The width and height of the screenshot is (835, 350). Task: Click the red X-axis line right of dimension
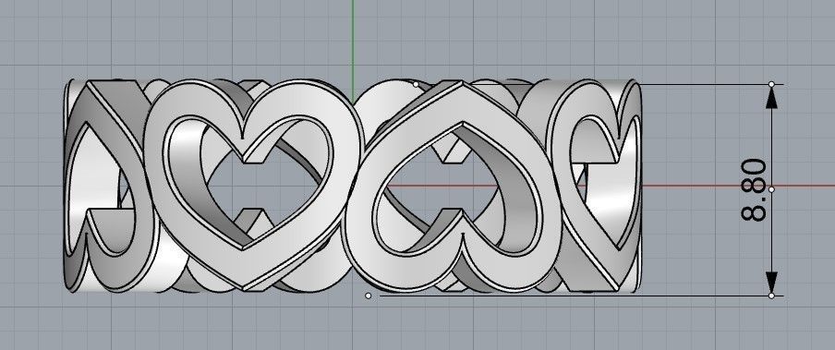tap(805, 186)
